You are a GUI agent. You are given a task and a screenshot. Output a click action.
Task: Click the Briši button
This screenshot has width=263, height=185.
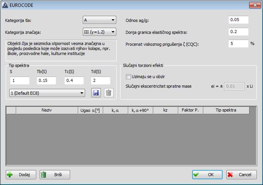point(55,175)
